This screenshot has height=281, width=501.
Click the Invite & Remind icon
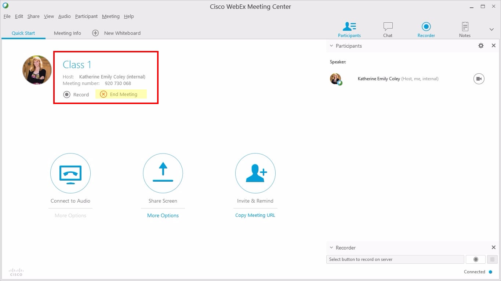point(255,173)
